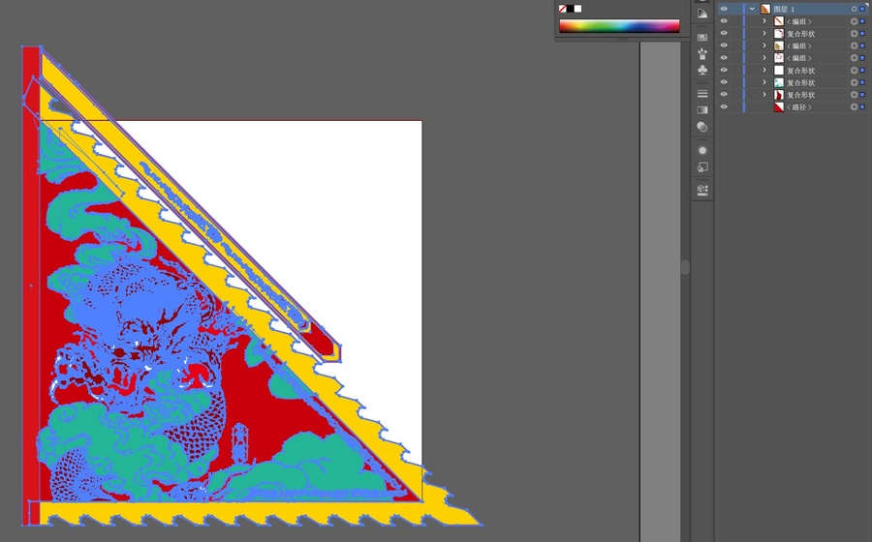872x542 pixels.
Task: Click the red triangle <路径> thumbnail
Action: pos(779,106)
